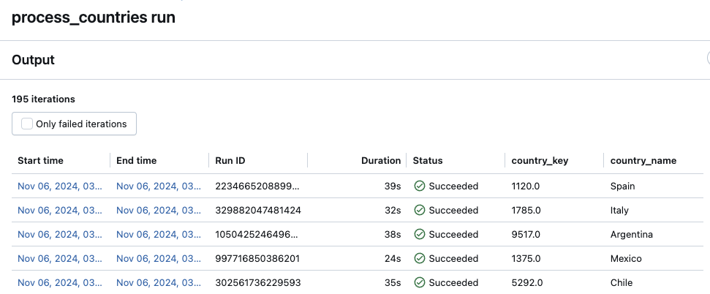Click the country_key column header

point(540,161)
